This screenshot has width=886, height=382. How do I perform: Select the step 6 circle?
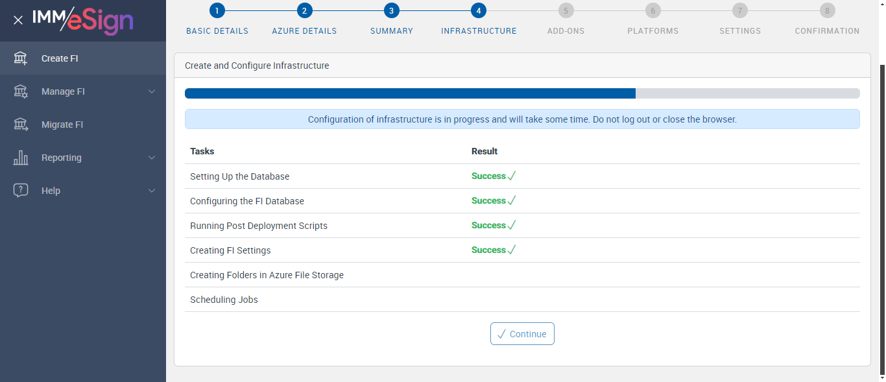tap(653, 10)
